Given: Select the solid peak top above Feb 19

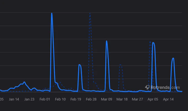Looking at the screenshot, I should tap(79, 65).
